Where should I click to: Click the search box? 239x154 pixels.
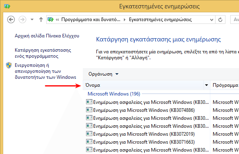click(x=235, y=19)
